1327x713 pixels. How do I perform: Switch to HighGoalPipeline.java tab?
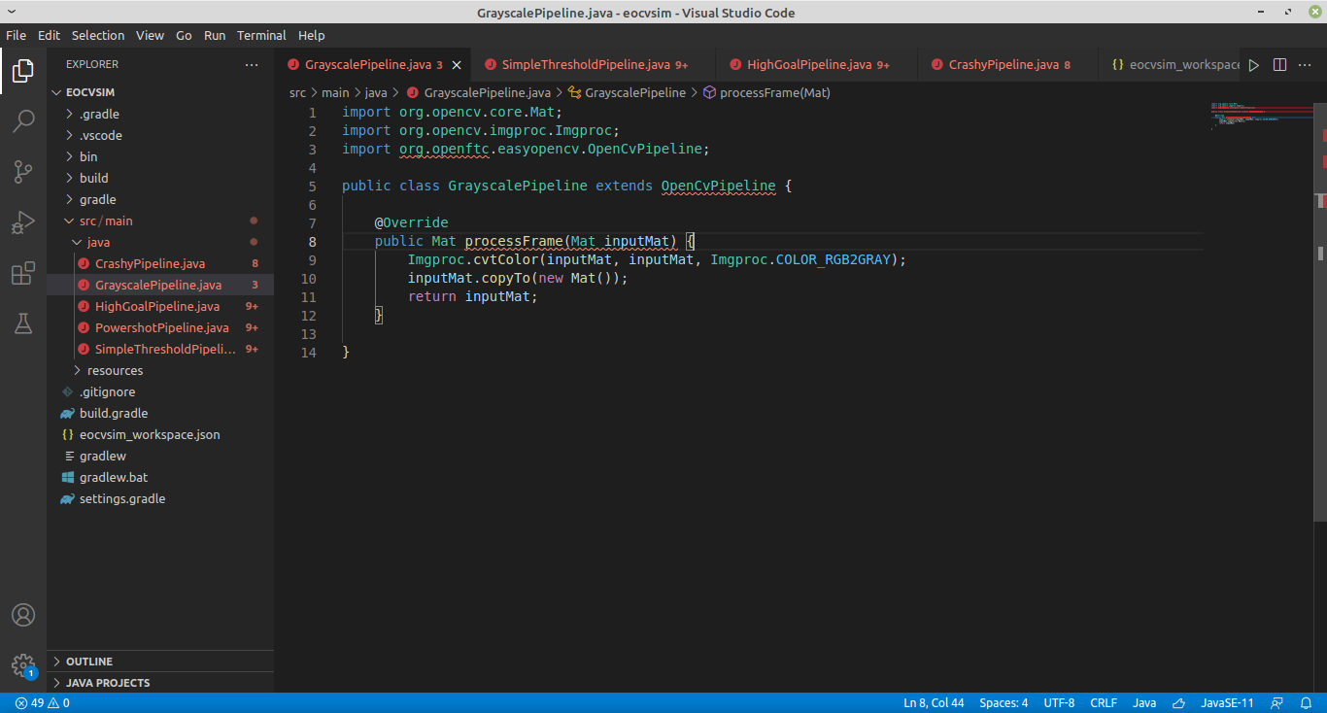click(817, 65)
